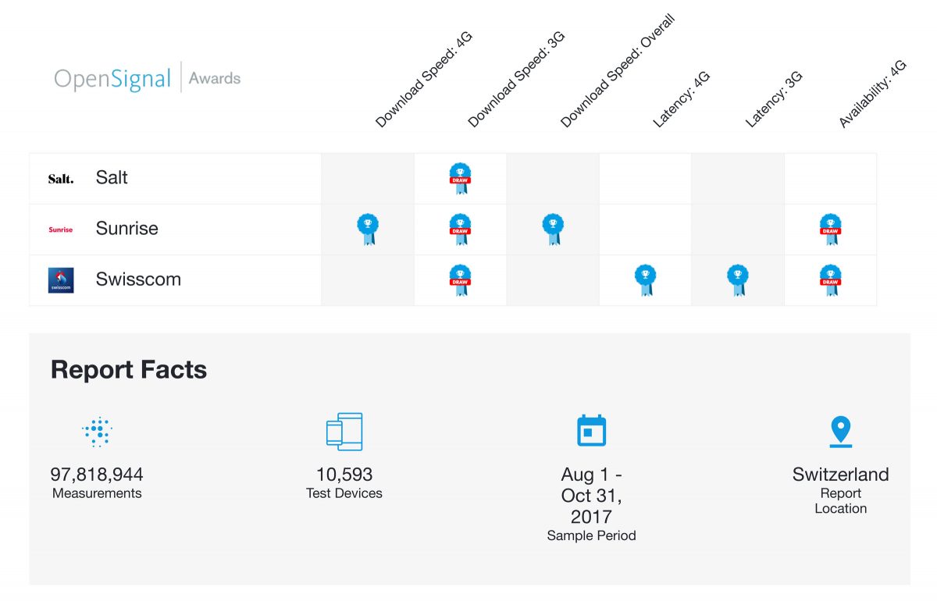The width and height of the screenshot is (937, 601).
Task: Click the Download Speed: 4G column header
Action: click(x=424, y=79)
